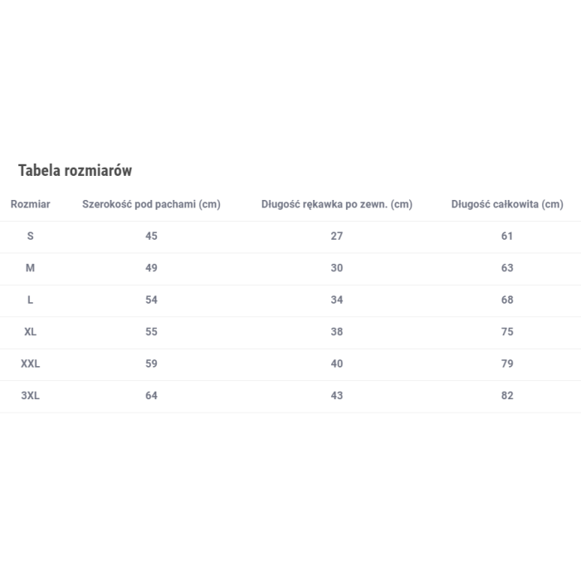Screen dimensions: 581x581
Task: Select the "Rozmiar" column header
Action: [31, 204]
